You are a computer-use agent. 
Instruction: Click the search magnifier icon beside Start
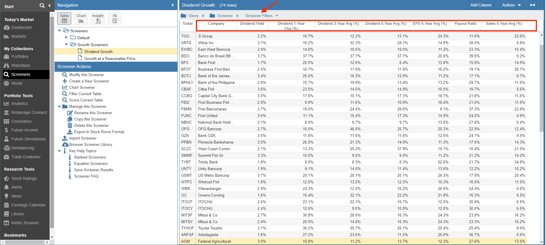[x=42, y=5]
